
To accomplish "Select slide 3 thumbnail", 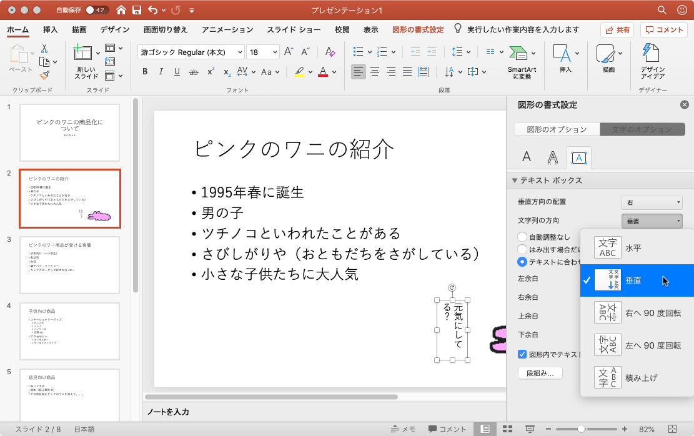I will pyautogui.click(x=69, y=265).
